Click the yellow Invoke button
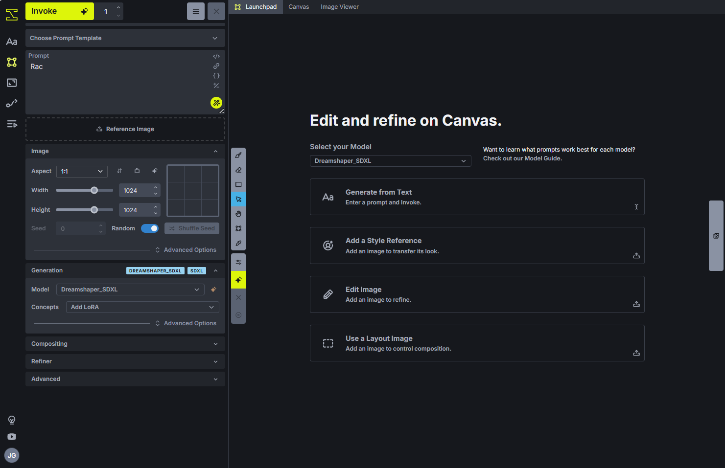 point(60,11)
